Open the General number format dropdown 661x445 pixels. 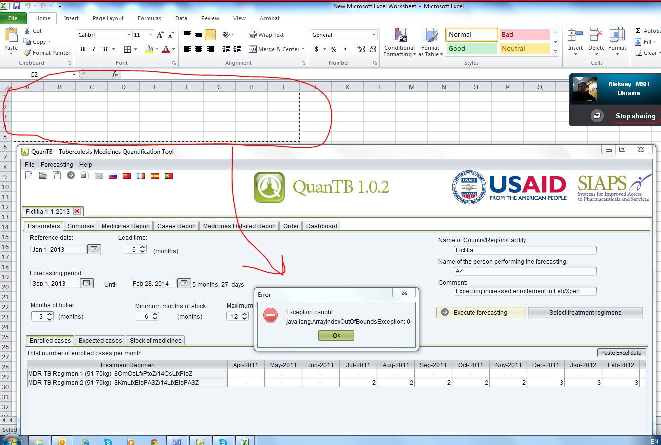click(x=374, y=35)
